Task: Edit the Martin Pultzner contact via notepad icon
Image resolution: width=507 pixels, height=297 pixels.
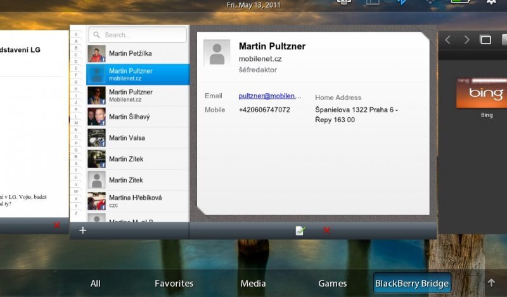Action: click(x=300, y=230)
